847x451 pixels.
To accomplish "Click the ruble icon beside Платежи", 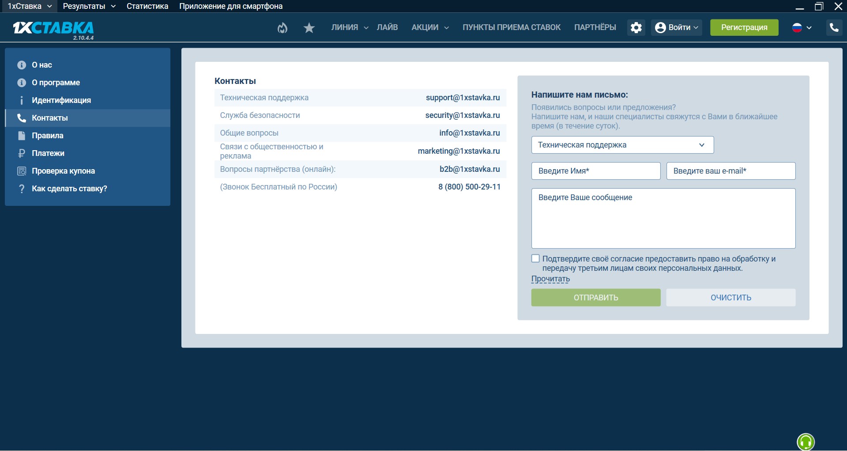I will click(22, 153).
